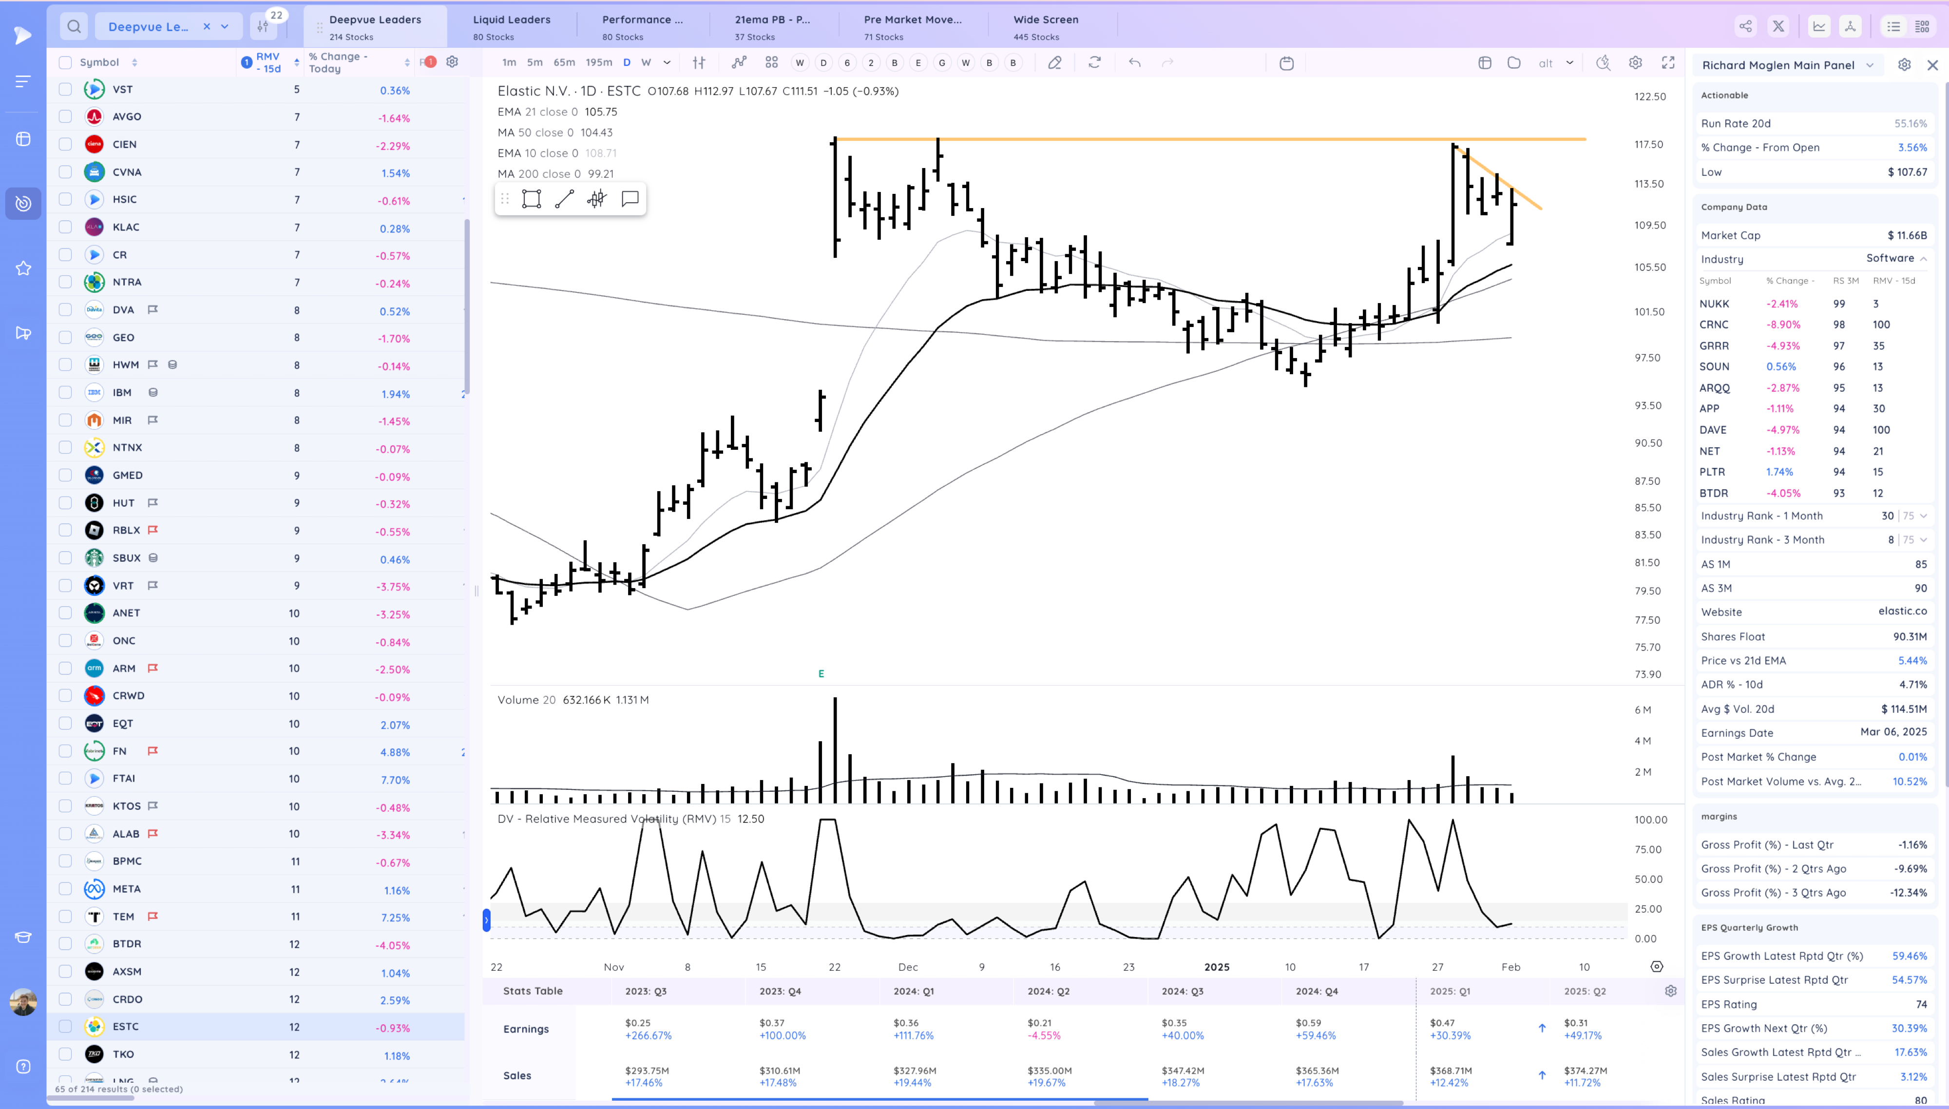Open the calendar date icon

tap(1286, 63)
